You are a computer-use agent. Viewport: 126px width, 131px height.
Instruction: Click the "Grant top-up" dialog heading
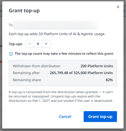(24, 11)
